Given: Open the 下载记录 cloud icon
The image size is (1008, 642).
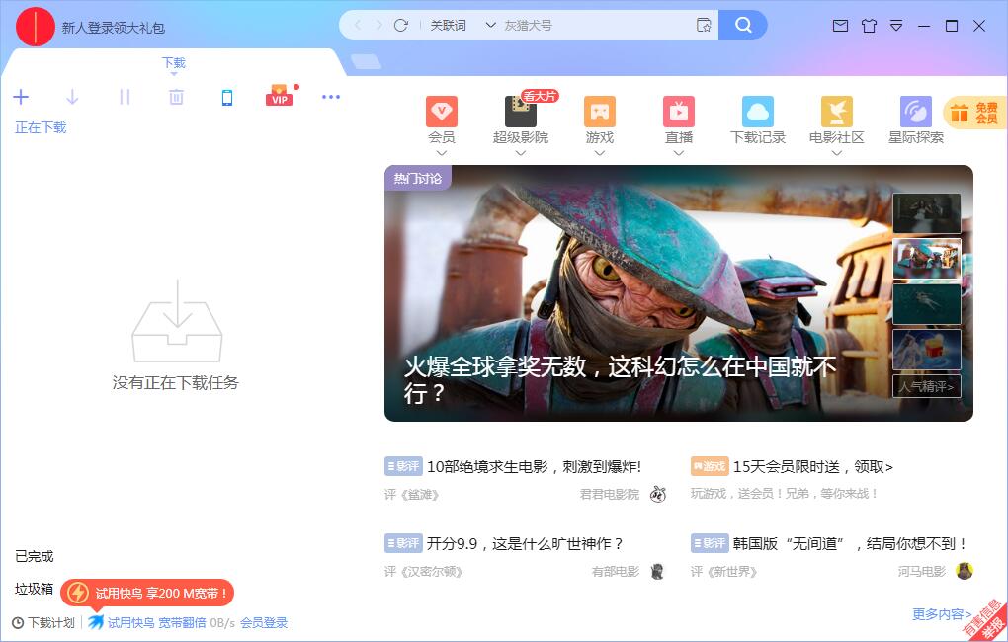Looking at the screenshot, I should (758, 112).
